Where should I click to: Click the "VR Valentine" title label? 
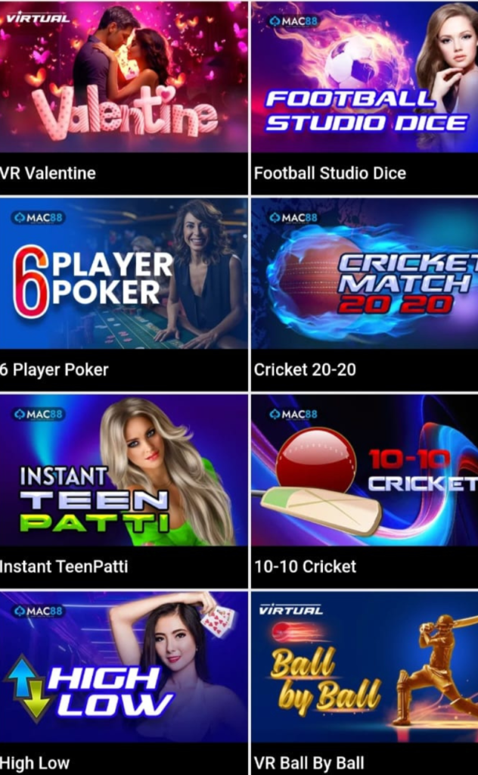(48, 173)
